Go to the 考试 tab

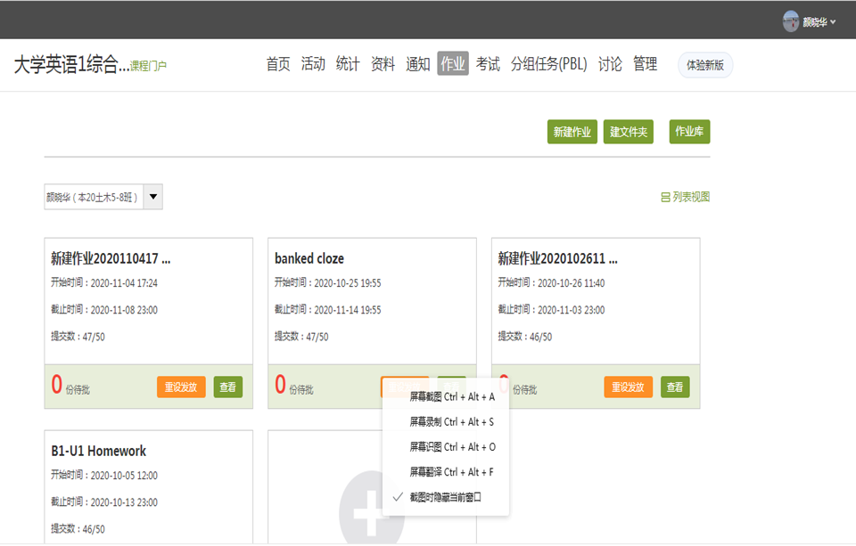coord(488,64)
